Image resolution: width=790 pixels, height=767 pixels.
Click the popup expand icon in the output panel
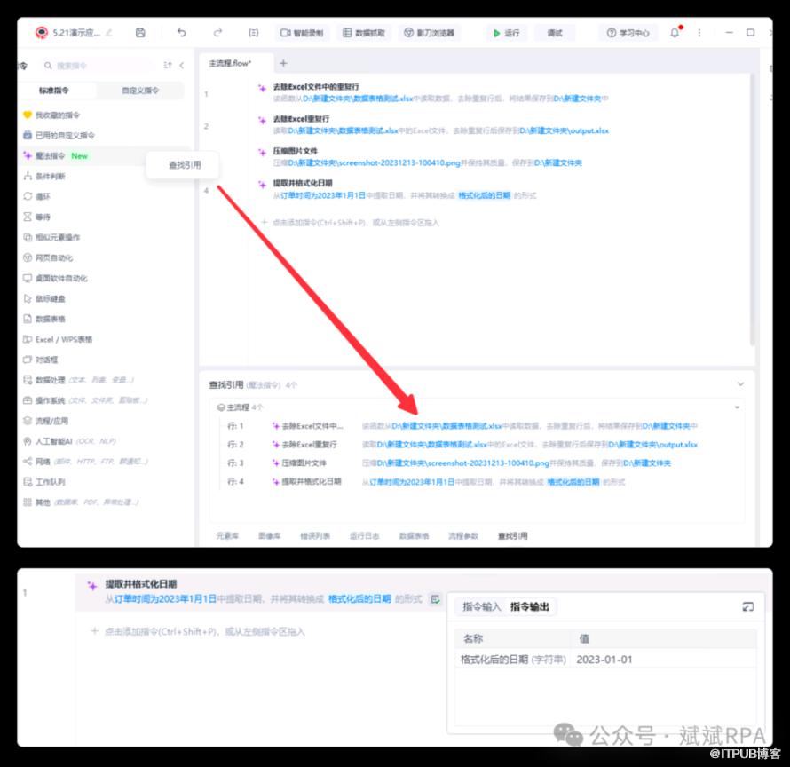click(748, 606)
